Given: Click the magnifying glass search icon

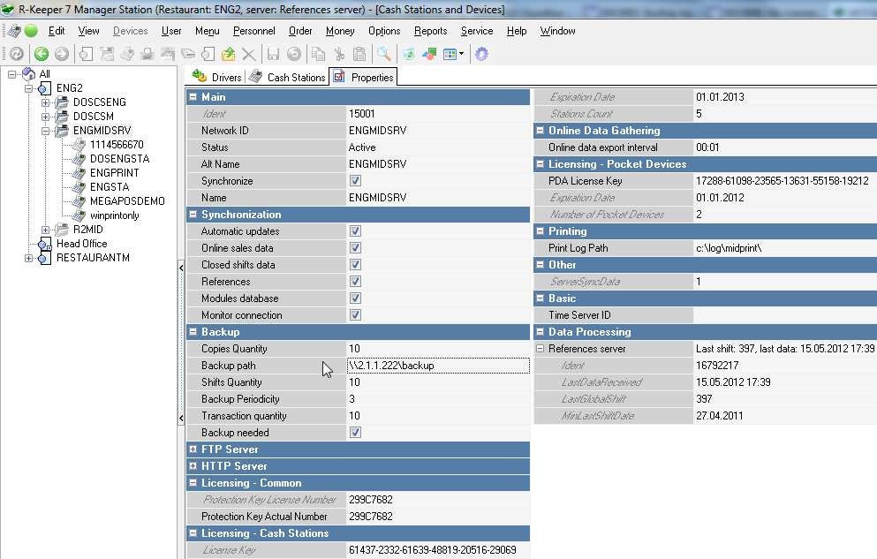Looking at the screenshot, I should [383, 54].
